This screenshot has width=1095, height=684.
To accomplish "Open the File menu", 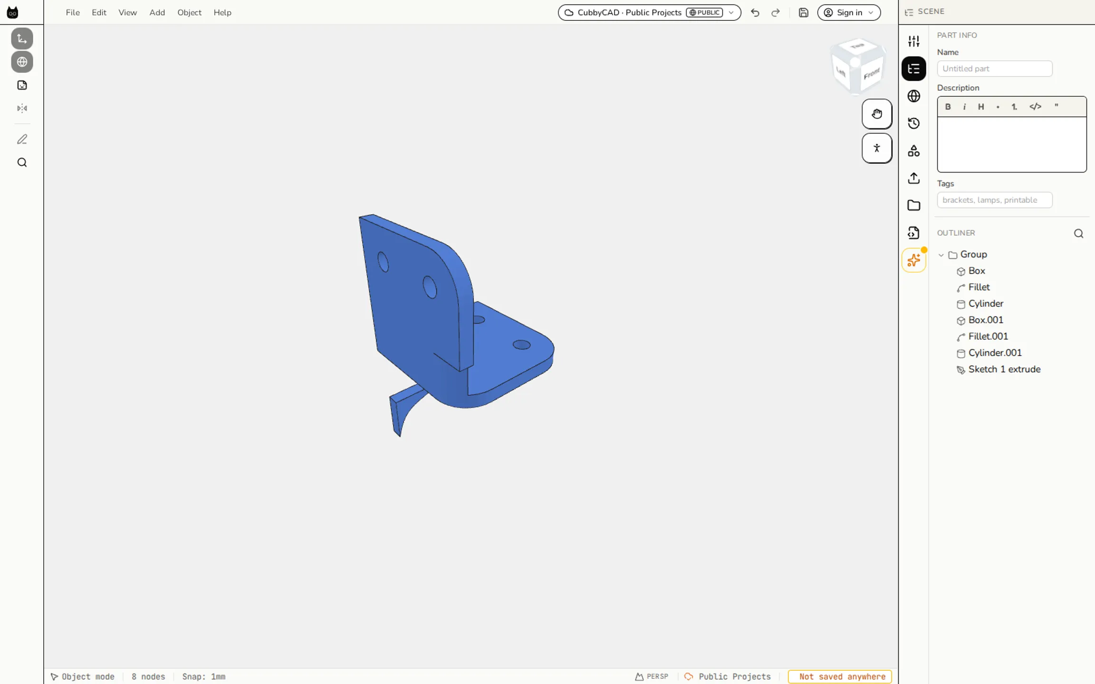I will pos(73,13).
